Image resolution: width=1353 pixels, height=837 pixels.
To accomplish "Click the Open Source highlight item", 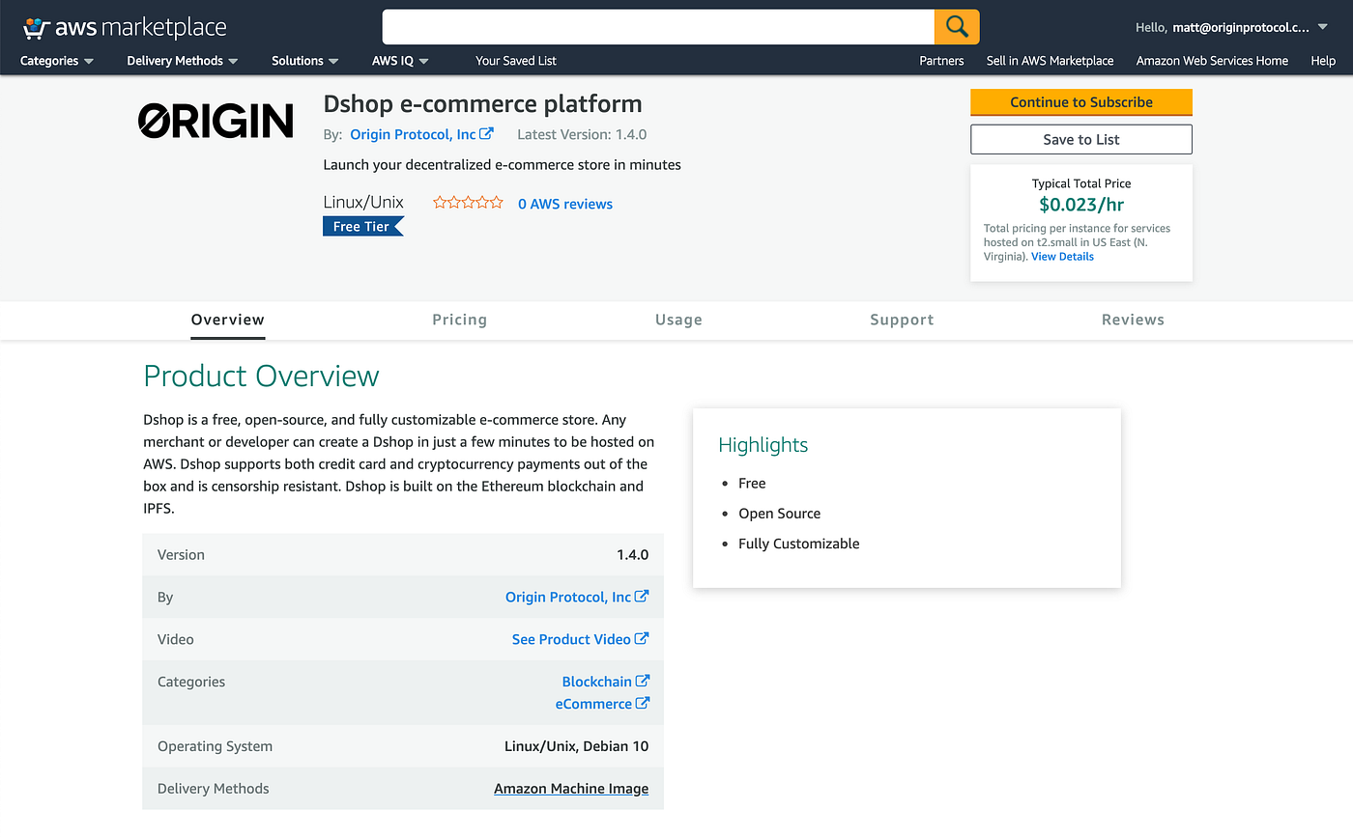I will [x=779, y=514].
